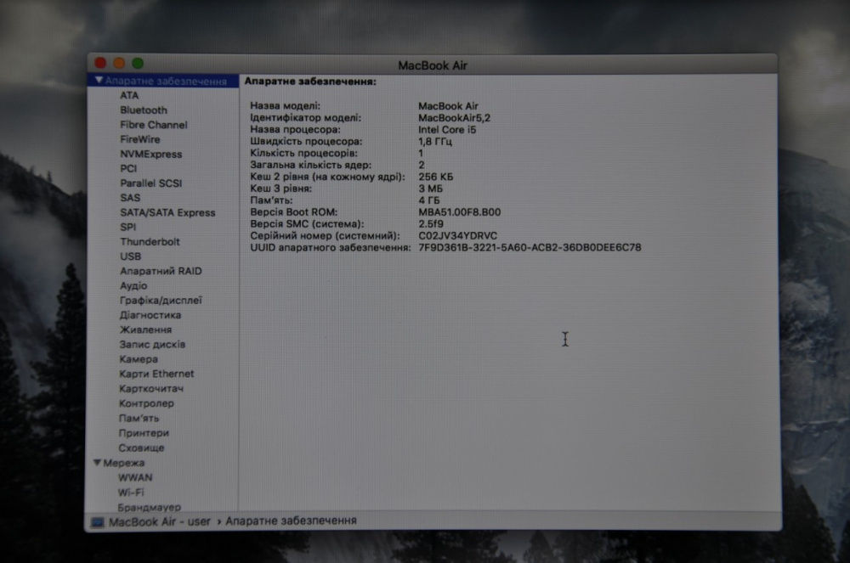The width and height of the screenshot is (850, 563).
Task: Click MacBook Air - user in path bar
Action: point(160,522)
